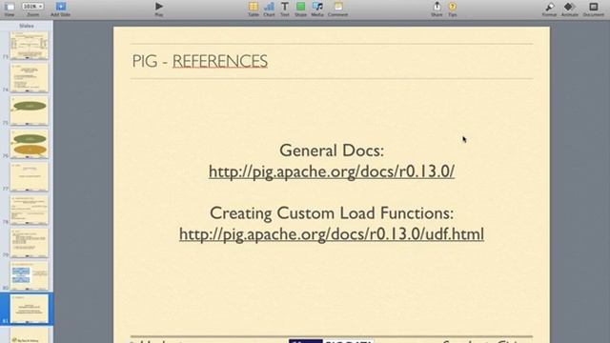Click the Slides panel header

27,26
